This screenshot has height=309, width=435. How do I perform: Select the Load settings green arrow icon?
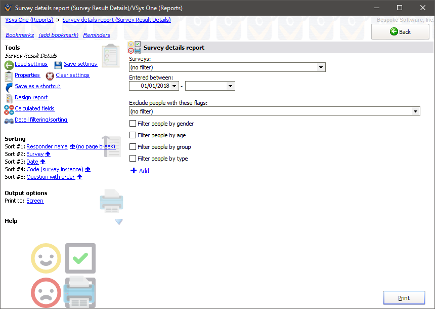coord(9,64)
